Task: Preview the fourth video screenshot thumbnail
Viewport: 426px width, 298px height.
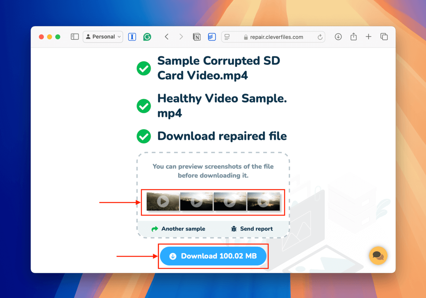Action: point(263,202)
